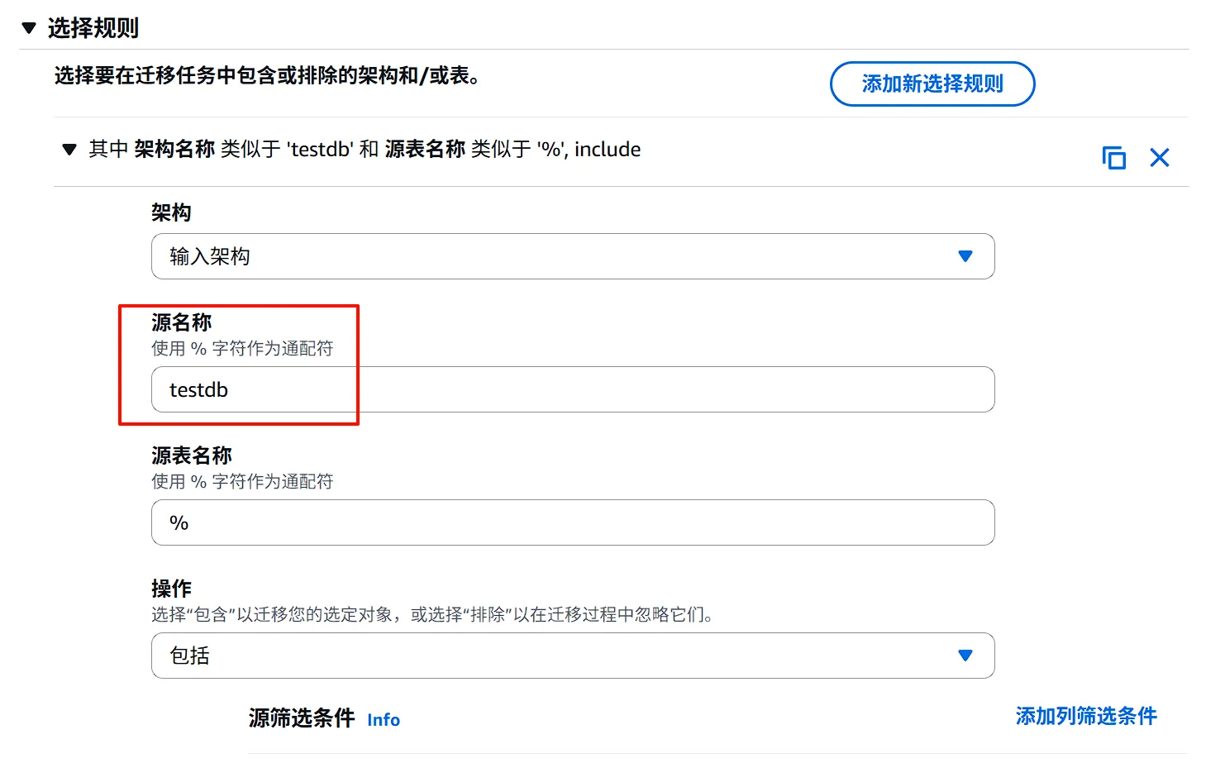
Task: Expand the schema selector under 架构
Action: pyautogui.click(x=572, y=256)
